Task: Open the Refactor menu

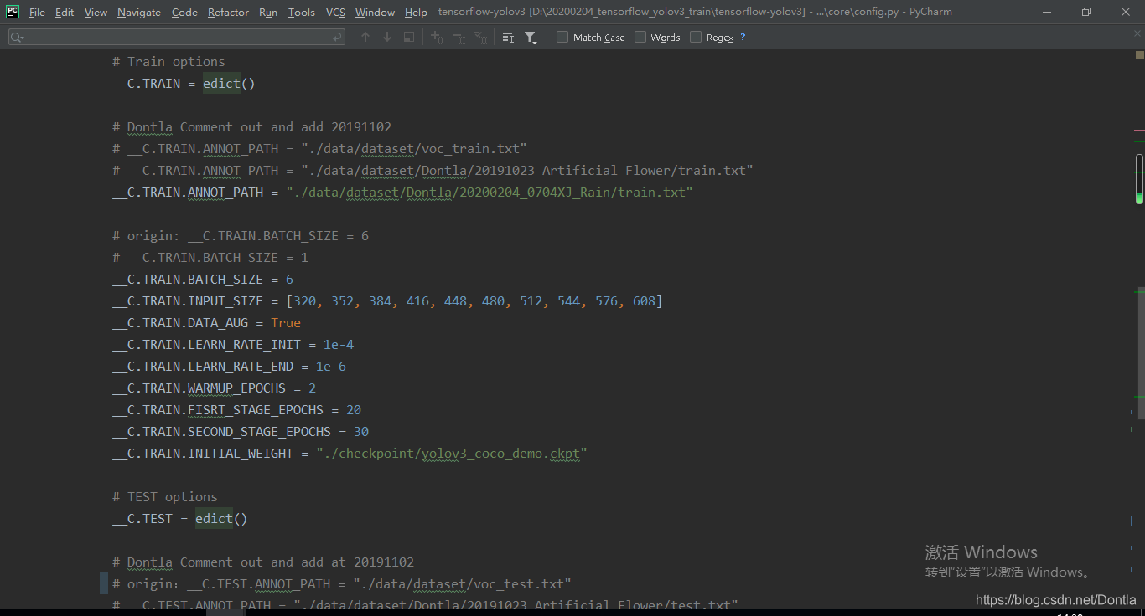Action: (x=228, y=12)
